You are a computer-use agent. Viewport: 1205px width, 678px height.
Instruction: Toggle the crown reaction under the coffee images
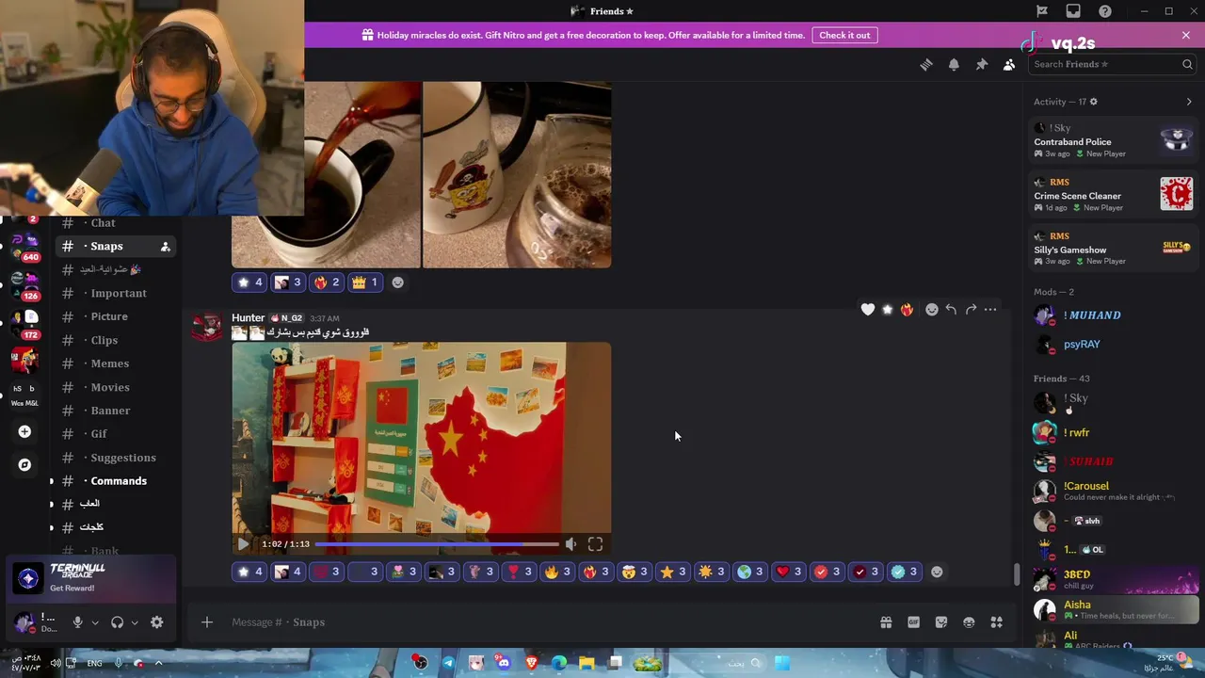coord(364,282)
